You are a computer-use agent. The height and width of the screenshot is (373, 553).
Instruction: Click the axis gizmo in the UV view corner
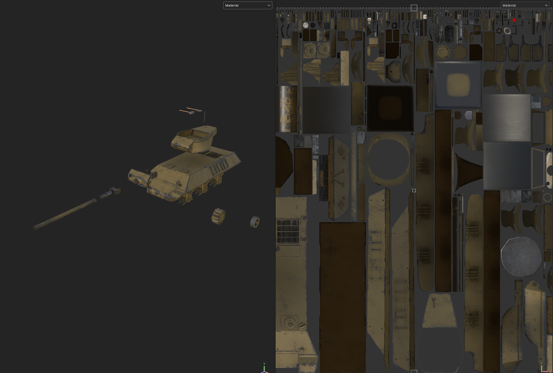(x=545, y=368)
